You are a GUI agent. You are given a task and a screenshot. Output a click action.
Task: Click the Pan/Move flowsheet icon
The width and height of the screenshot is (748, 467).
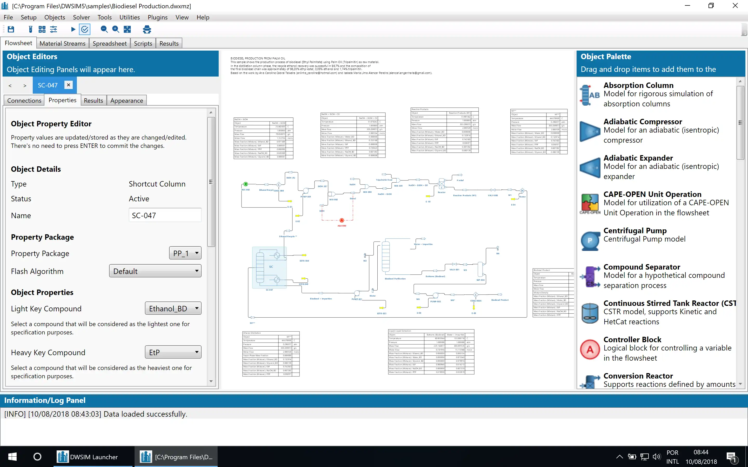pos(128,29)
